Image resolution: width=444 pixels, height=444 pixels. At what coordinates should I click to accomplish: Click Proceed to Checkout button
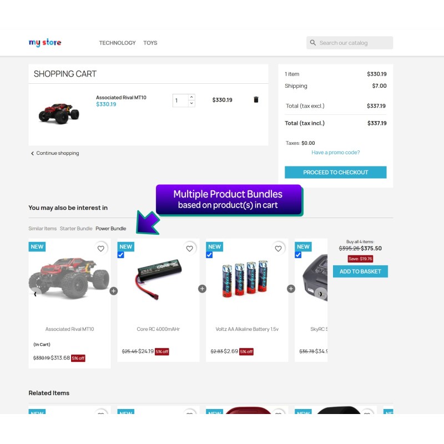pyautogui.click(x=336, y=172)
